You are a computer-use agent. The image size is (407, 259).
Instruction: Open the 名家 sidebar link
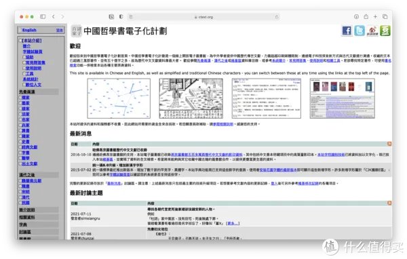point(26,119)
